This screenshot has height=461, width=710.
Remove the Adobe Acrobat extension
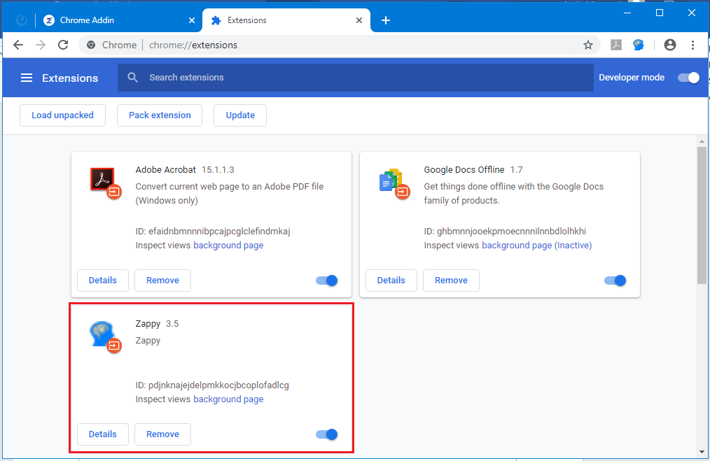162,281
